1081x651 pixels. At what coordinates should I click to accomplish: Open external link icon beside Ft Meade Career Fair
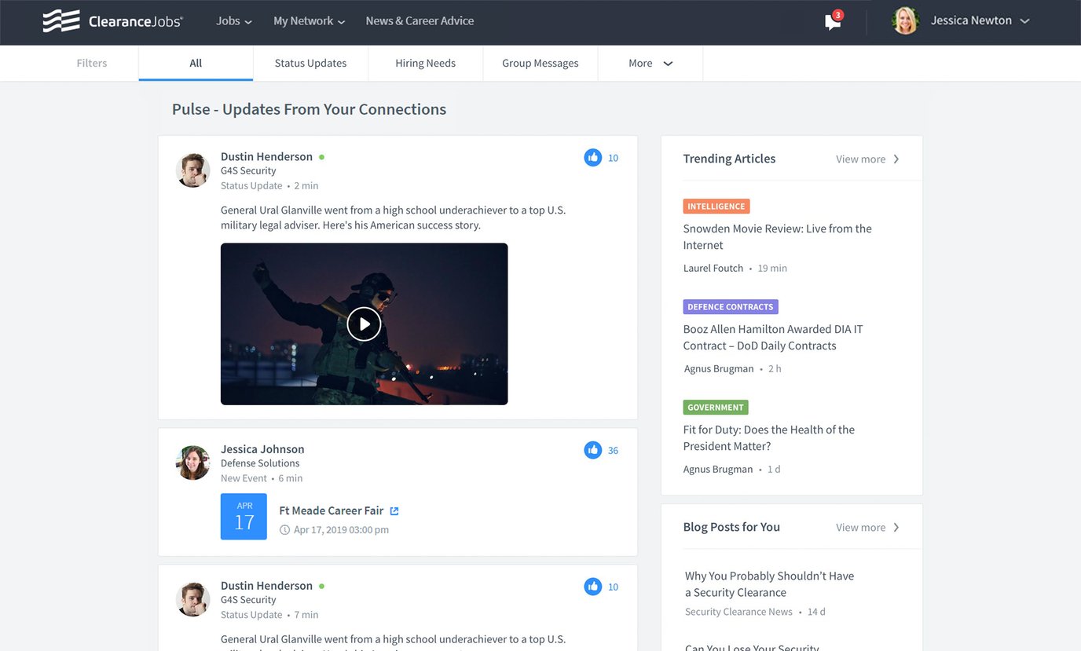point(394,511)
